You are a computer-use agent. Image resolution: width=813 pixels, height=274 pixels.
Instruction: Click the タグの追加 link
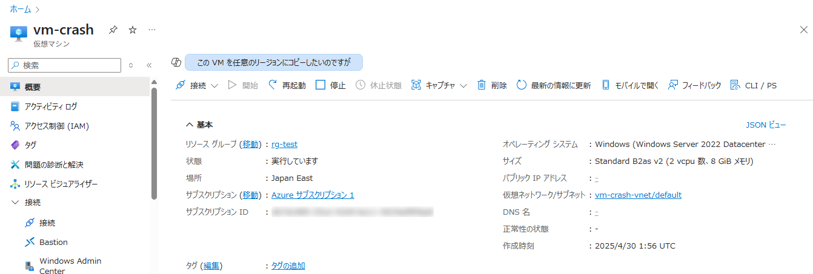[x=288, y=266]
